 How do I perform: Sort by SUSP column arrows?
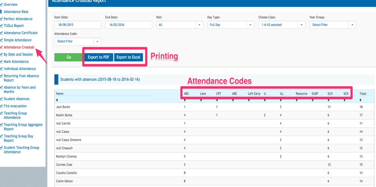[x=313, y=100]
